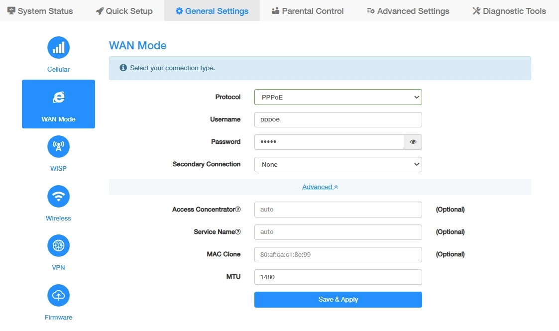Toggle password visibility eye icon
This screenshot has height=331, width=559.
coord(413,142)
